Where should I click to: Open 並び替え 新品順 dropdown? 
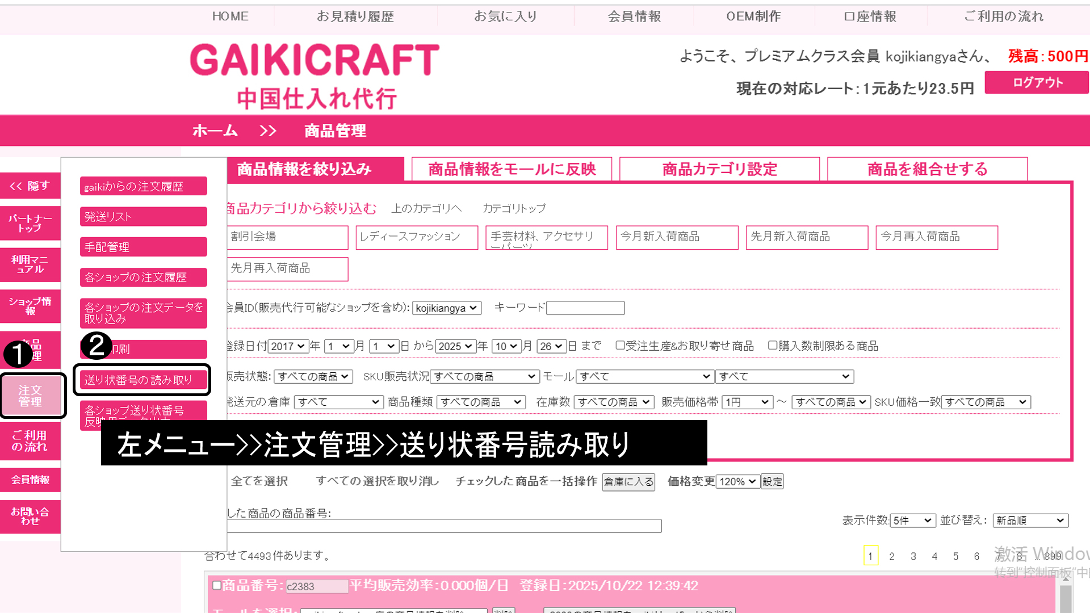pos(1030,520)
